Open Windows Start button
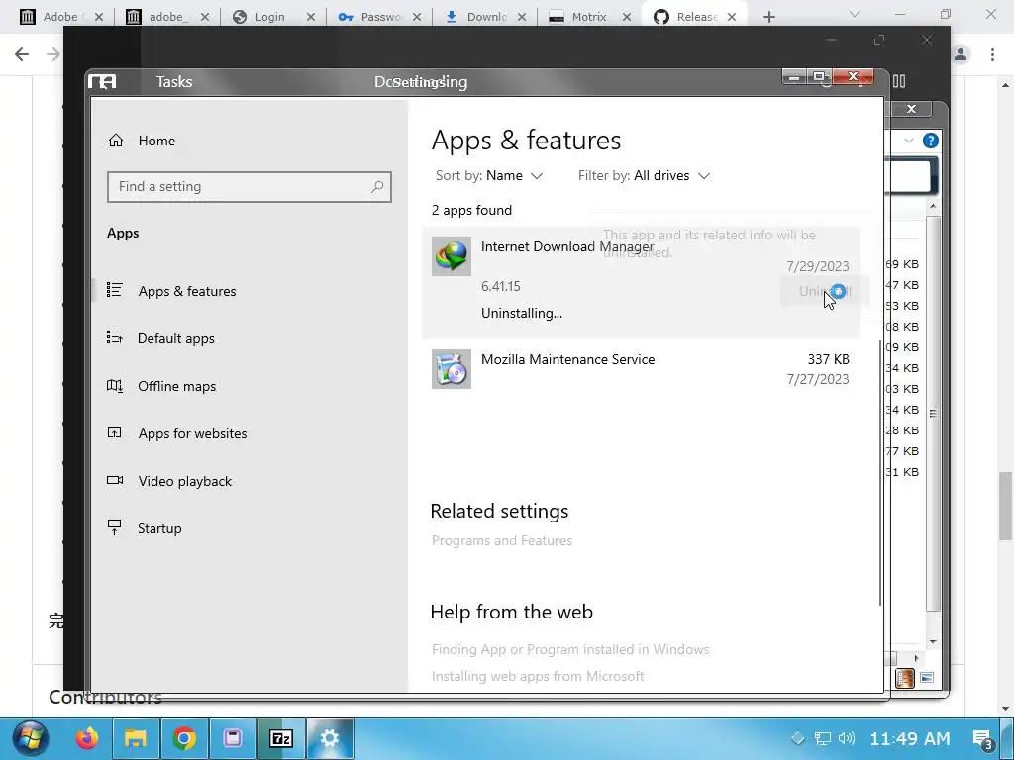 [30, 738]
